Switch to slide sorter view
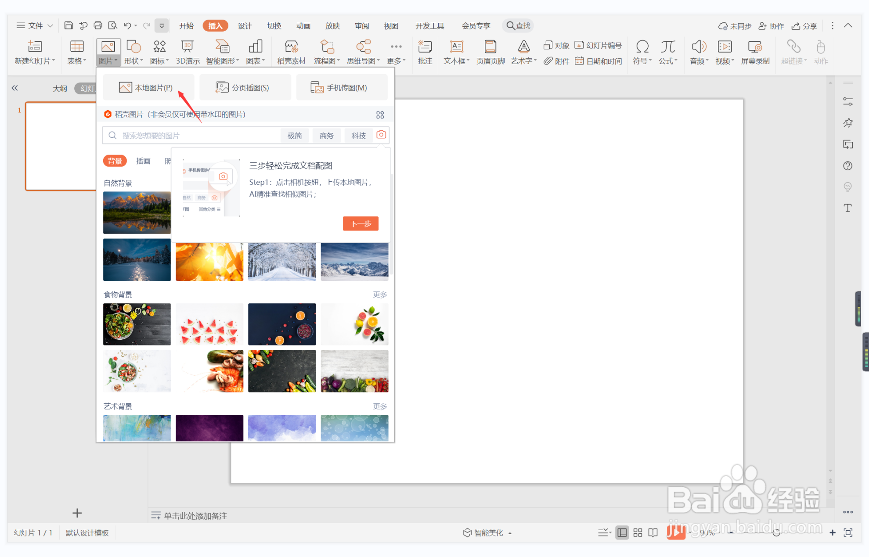 pyautogui.click(x=638, y=532)
